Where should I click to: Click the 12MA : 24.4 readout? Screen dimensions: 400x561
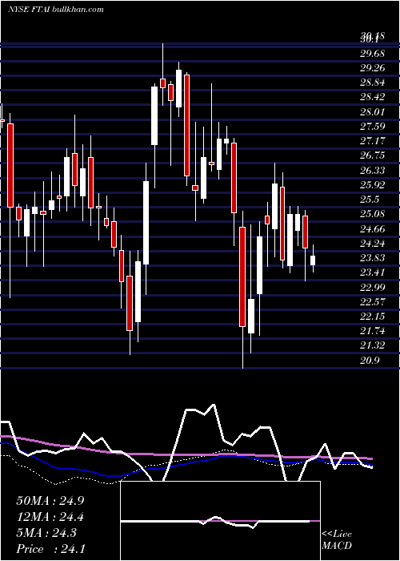pos(50,517)
